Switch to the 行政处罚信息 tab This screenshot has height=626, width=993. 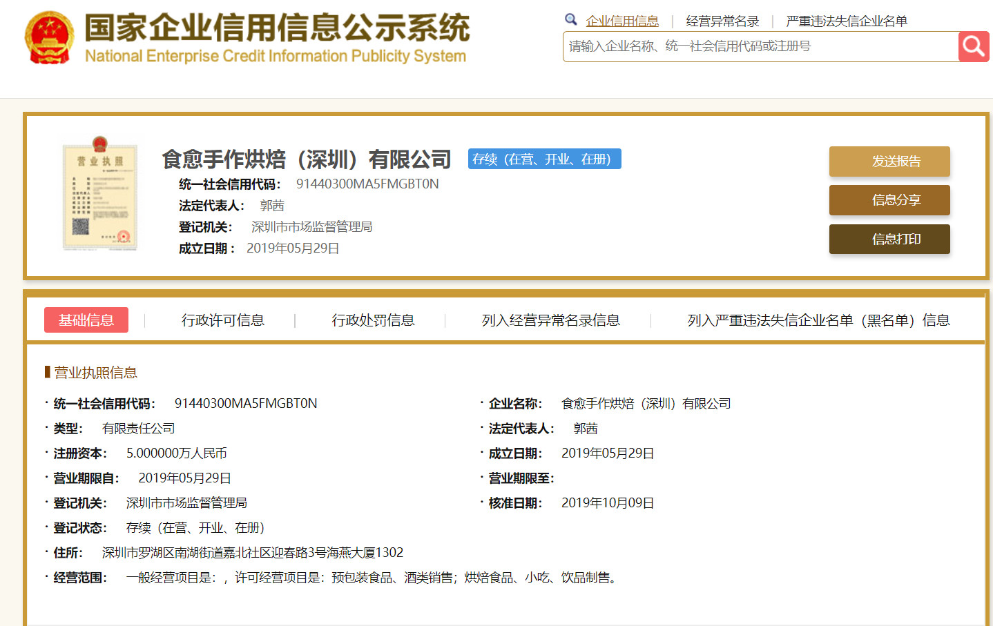373,320
